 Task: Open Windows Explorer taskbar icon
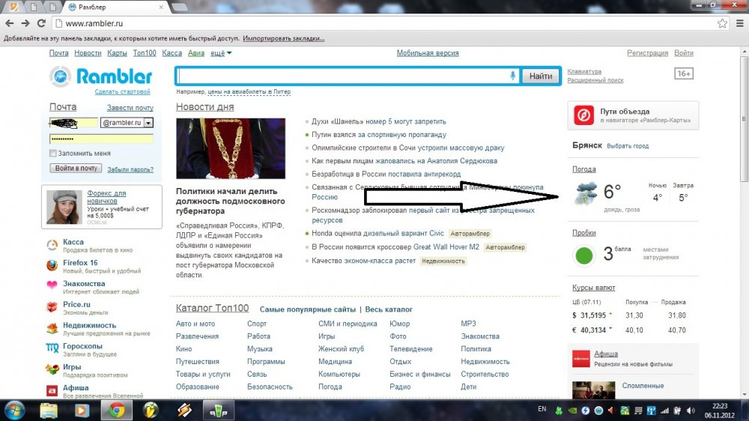point(48,411)
